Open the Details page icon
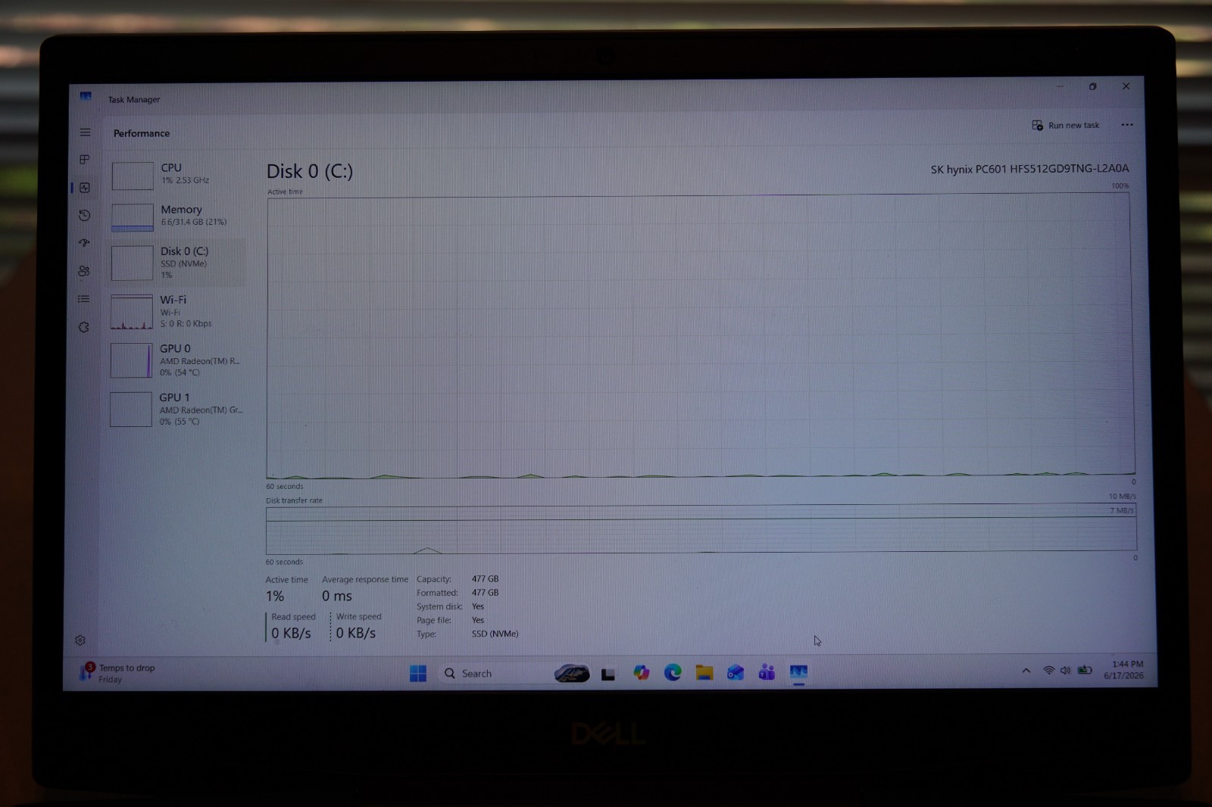Screen dimensions: 1212x807 click(x=84, y=299)
